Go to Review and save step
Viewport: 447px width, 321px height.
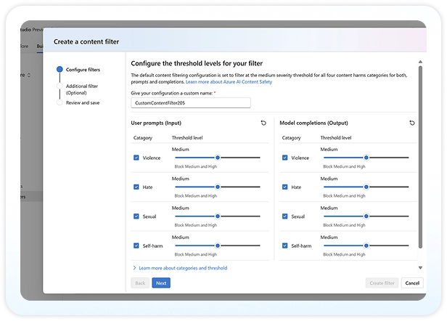[x=78, y=102]
